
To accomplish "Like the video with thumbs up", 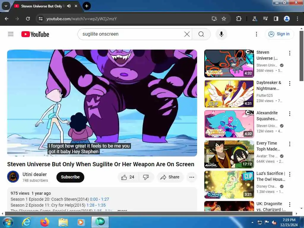I will [128, 177].
